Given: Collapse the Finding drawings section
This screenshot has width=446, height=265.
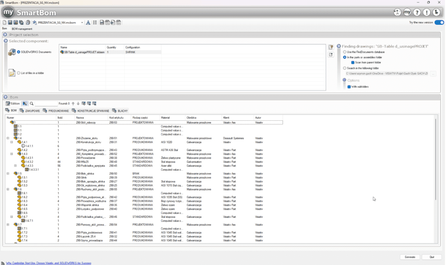Looking at the screenshot, I should pyautogui.click(x=339, y=46).
